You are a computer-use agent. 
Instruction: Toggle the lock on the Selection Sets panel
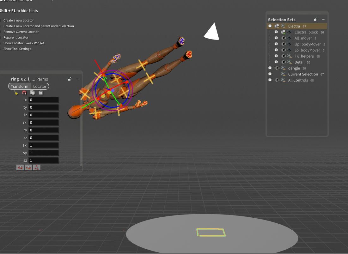coord(315,20)
